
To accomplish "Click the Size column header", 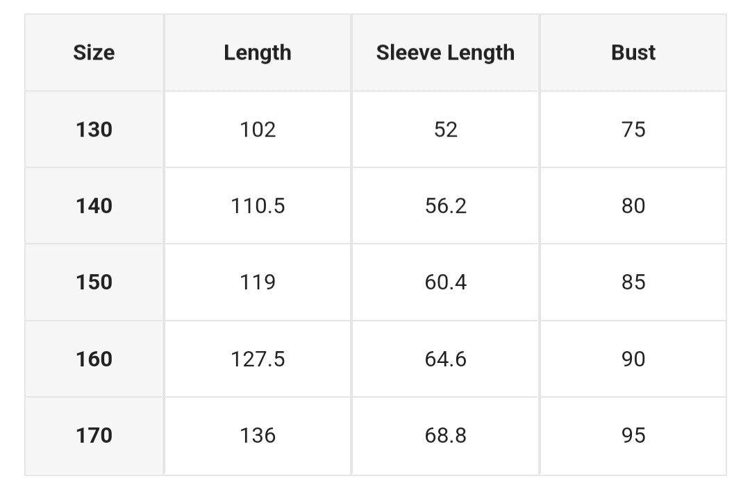I will [94, 53].
